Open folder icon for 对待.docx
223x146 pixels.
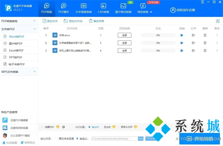[x=193, y=35]
